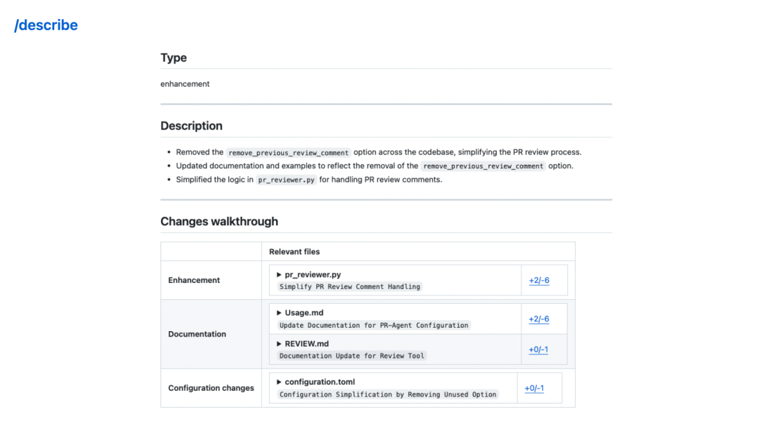Click the REVIEW.md file name
Viewport: 759px width, 433px height.
click(x=306, y=344)
